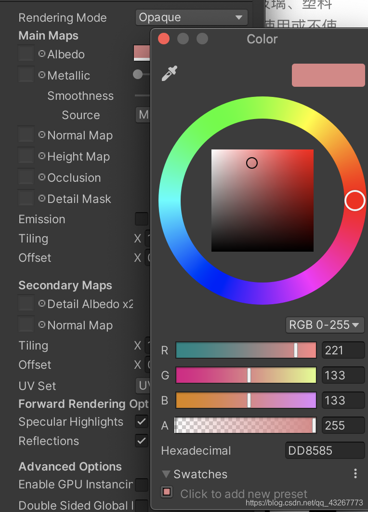The height and width of the screenshot is (512, 368).
Task: Click the Main Maps Tiling X field
Action: pos(148,238)
